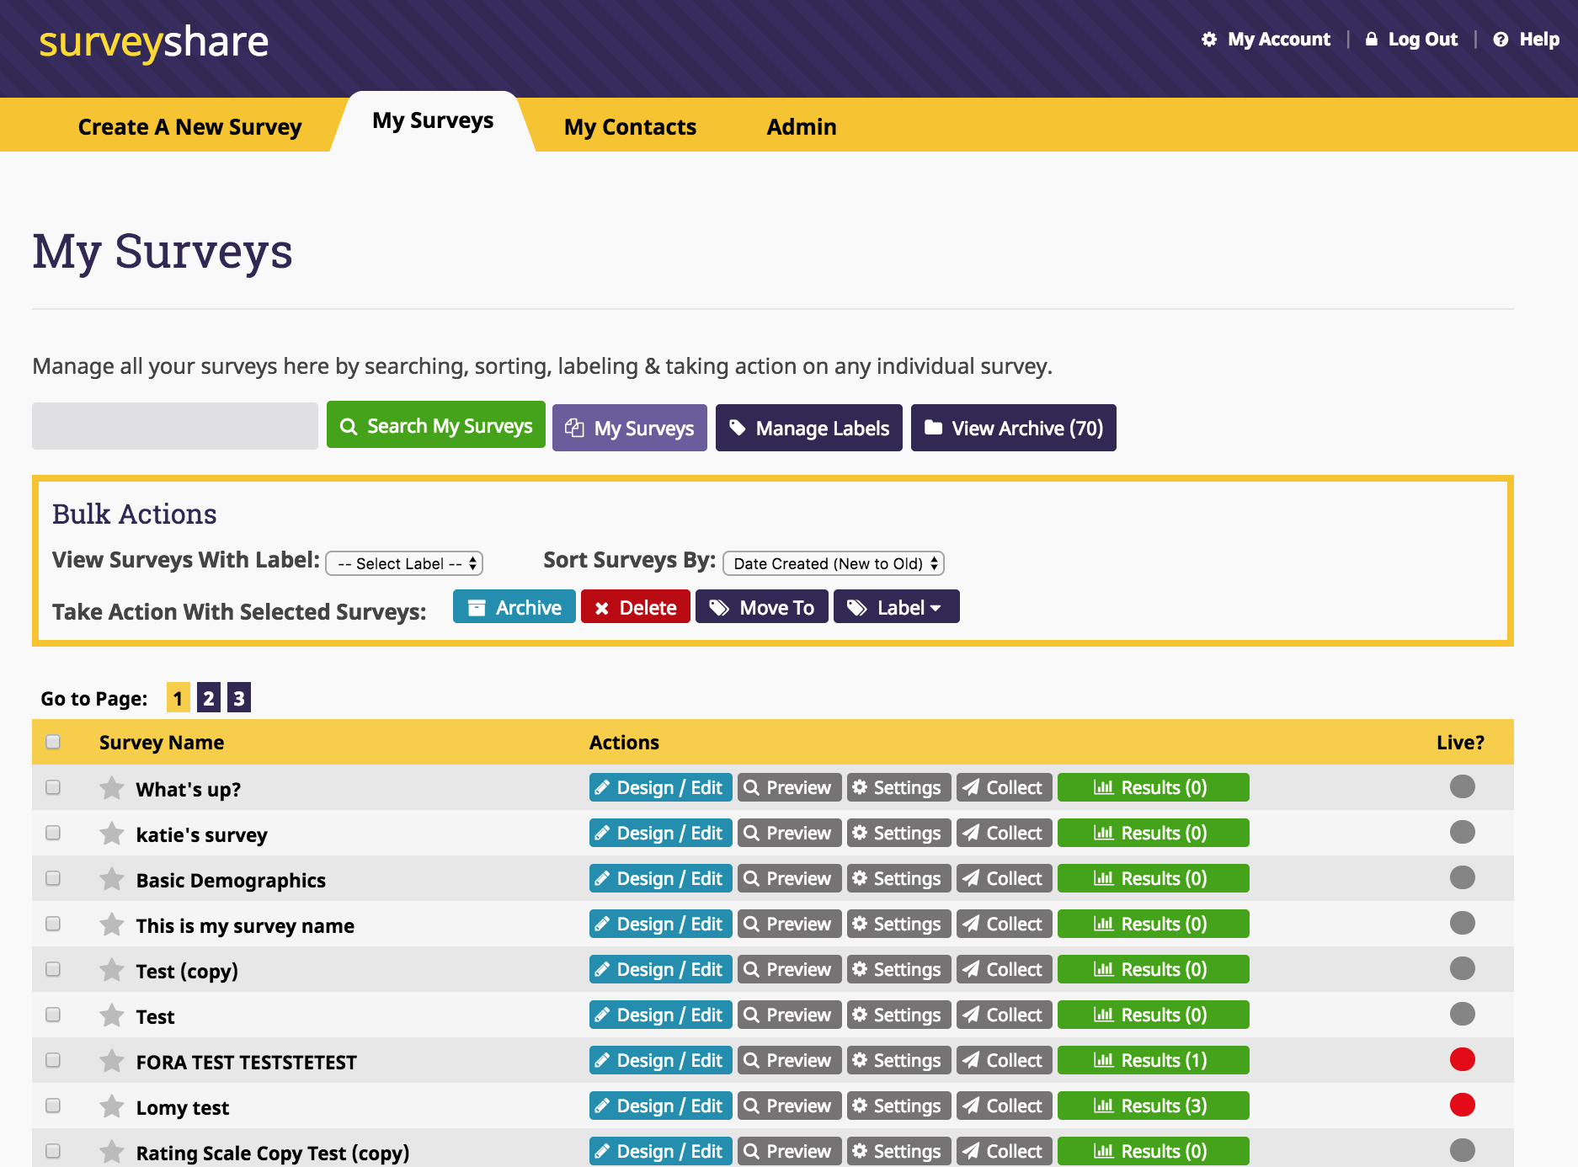Go to Create A New Survey tab
This screenshot has width=1578, height=1167.
coord(189,127)
